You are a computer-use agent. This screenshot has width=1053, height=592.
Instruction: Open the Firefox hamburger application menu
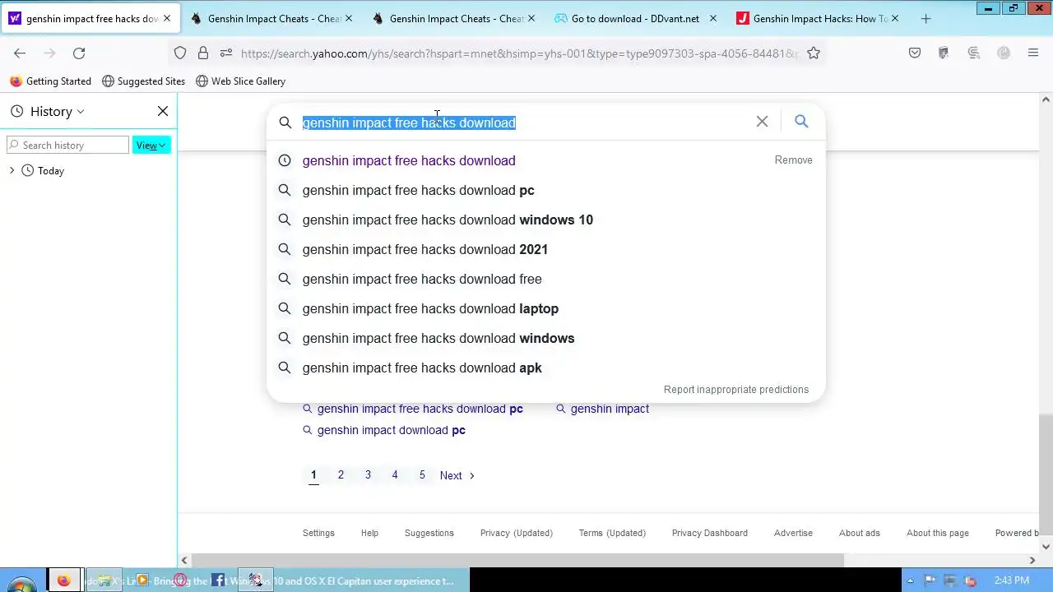[x=1033, y=53]
